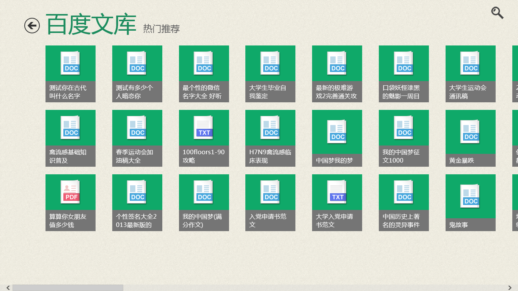Click title text 个性签名大全2013最新版的
Screen dimensions: 518x291
pyautogui.click(x=136, y=221)
